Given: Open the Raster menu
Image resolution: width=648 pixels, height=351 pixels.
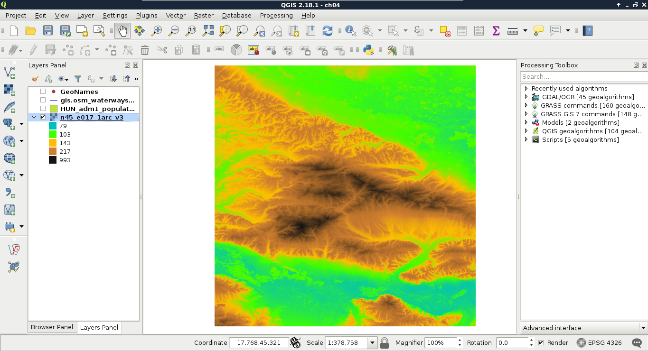Looking at the screenshot, I should pyautogui.click(x=203, y=15).
